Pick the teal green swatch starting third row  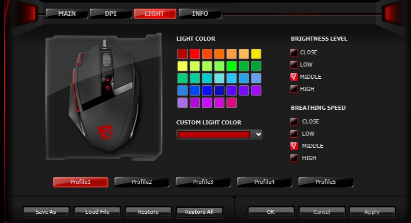coord(183,78)
